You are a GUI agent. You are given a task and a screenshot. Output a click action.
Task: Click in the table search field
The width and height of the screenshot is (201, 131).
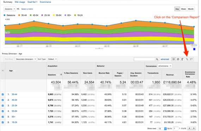145,59
